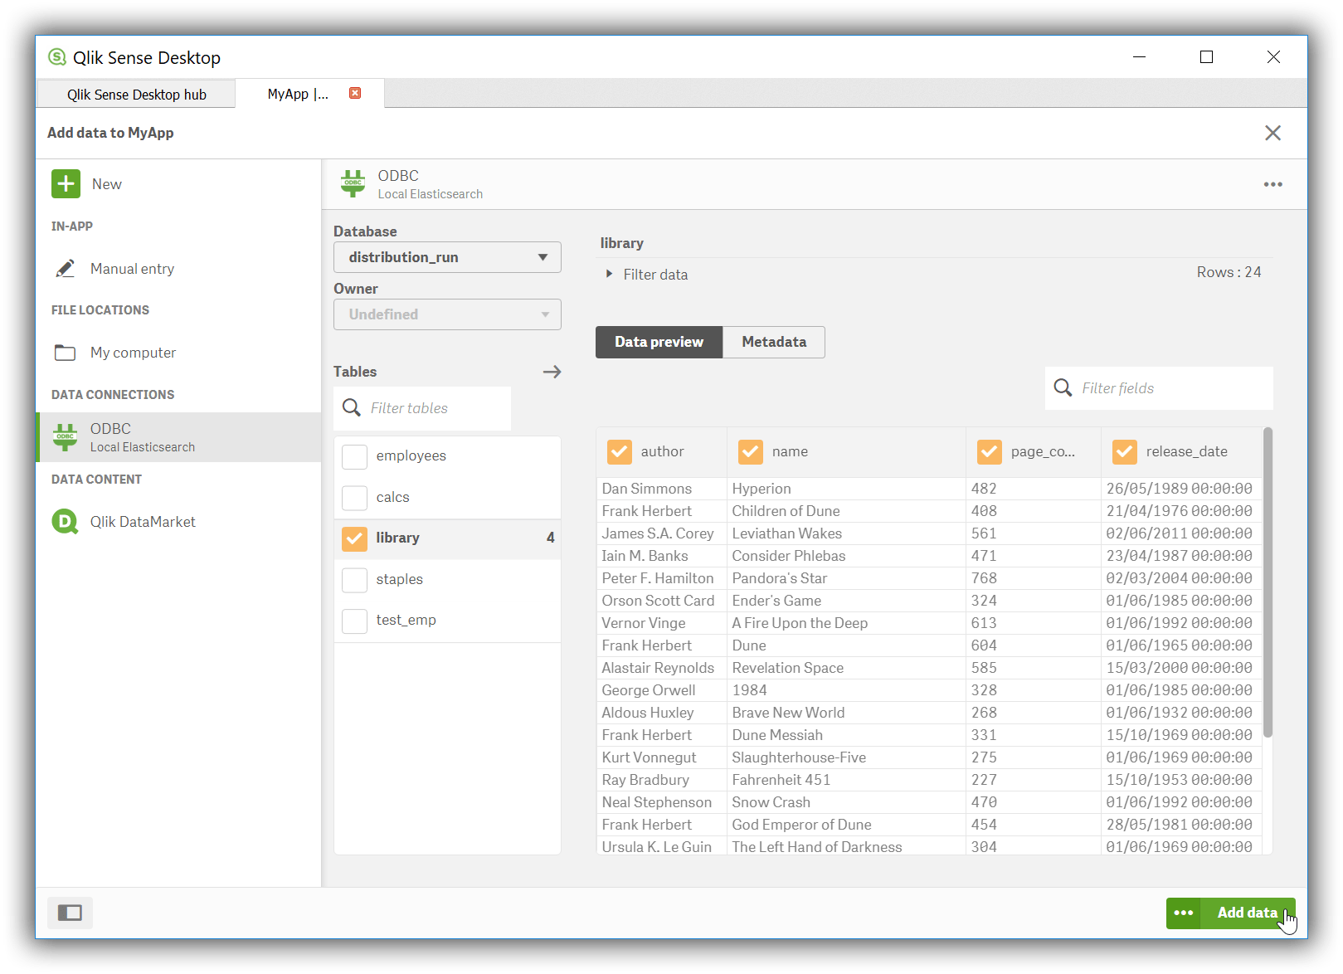This screenshot has width=1343, height=974.
Task: Open the Add data ellipsis options
Action: [x=1183, y=913]
